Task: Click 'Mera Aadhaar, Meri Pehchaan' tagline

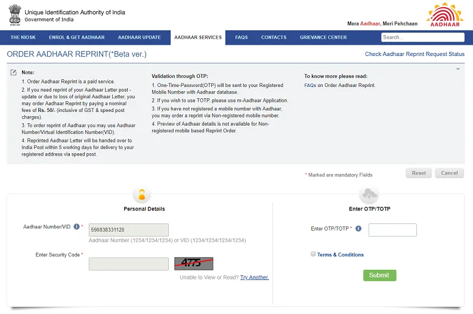Action: click(x=382, y=23)
